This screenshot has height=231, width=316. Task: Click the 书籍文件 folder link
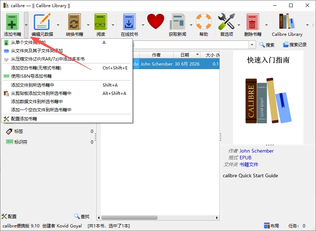(x=249, y=165)
